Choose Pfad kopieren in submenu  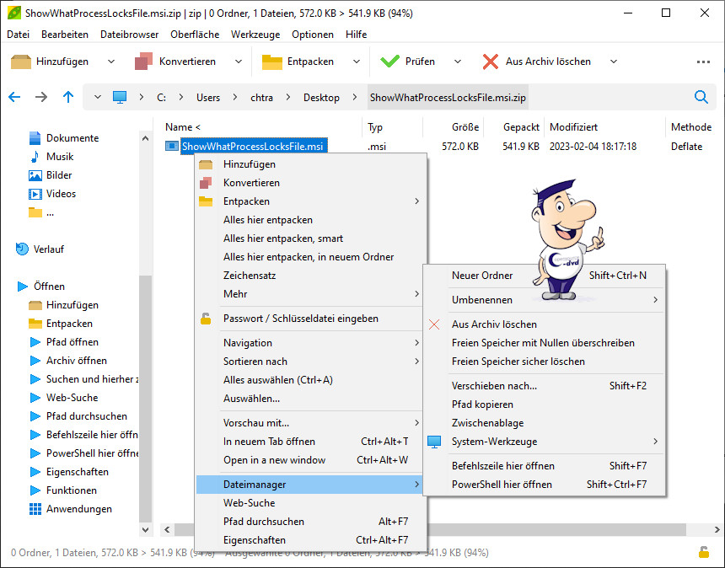click(482, 405)
